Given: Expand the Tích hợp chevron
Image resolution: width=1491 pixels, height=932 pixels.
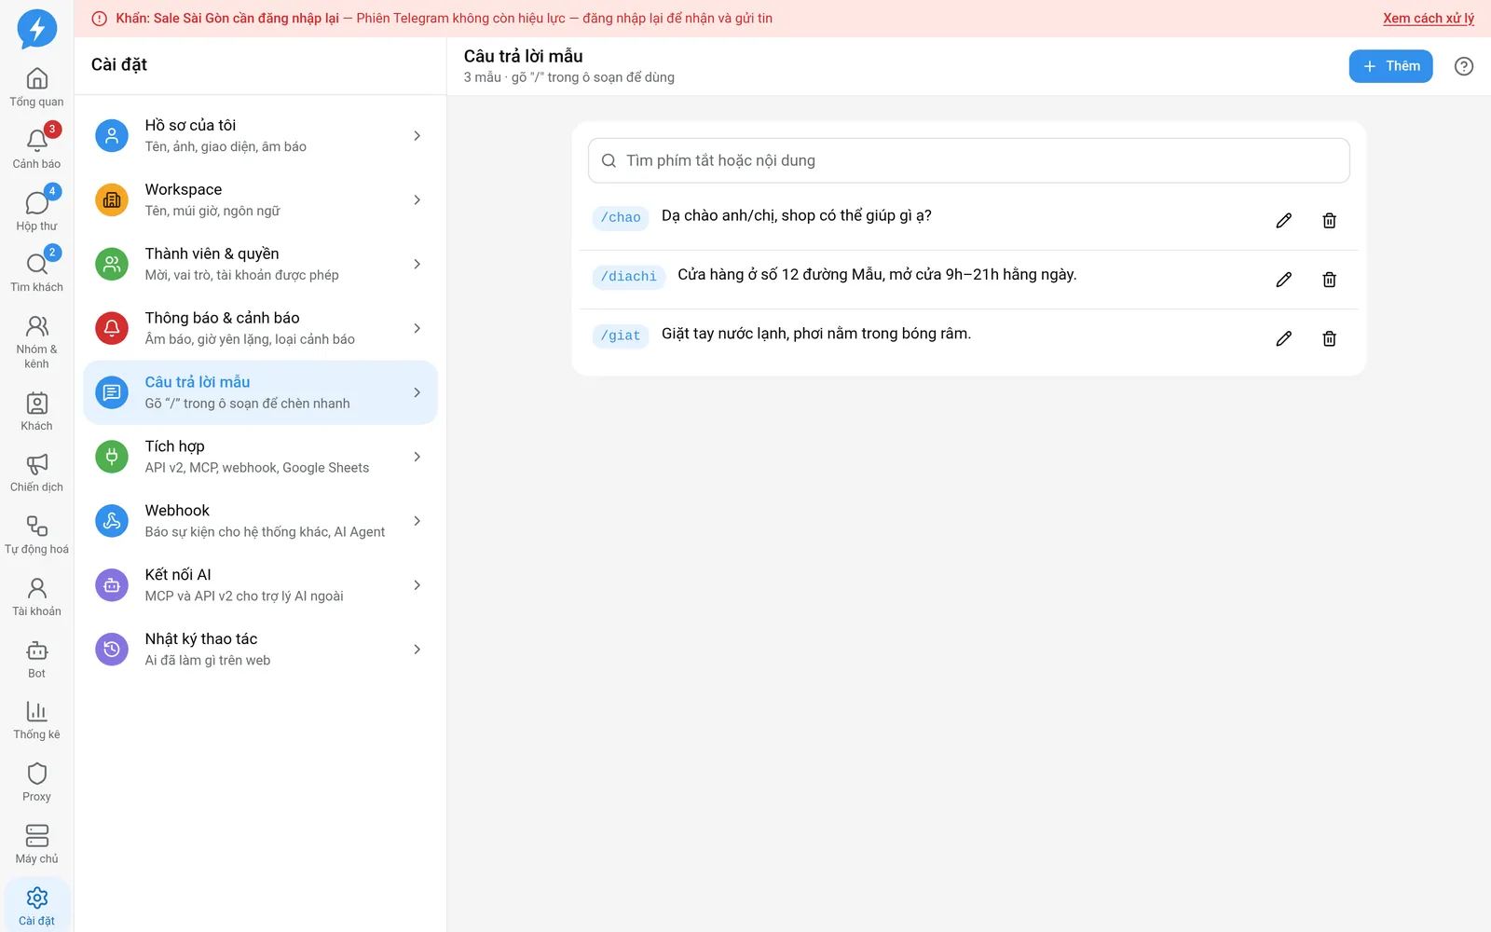Looking at the screenshot, I should (x=417, y=458).
